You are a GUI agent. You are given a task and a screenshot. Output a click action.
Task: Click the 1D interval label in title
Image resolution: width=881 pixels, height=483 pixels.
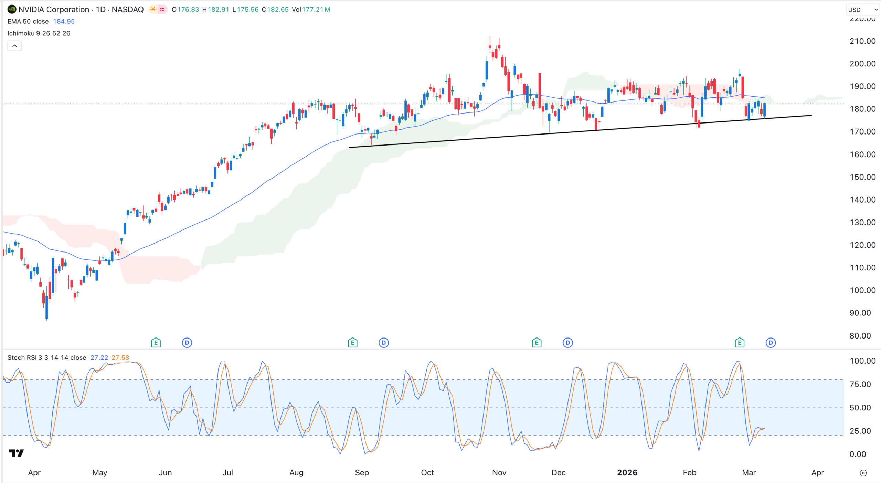click(101, 9)
